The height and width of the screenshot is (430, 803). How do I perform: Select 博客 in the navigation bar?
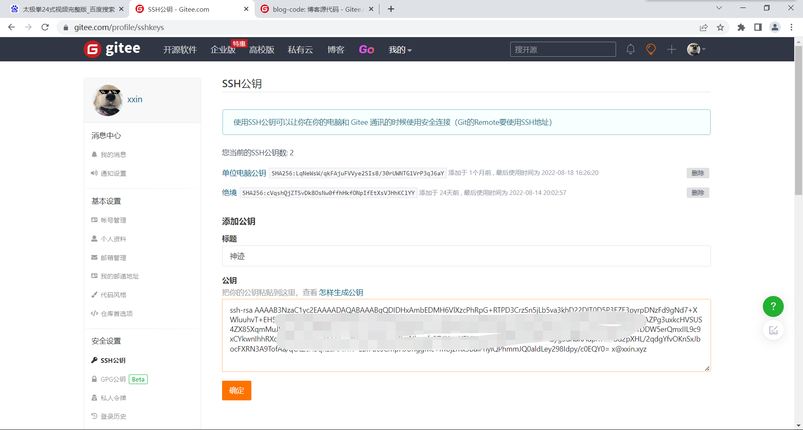coord(336,49)
